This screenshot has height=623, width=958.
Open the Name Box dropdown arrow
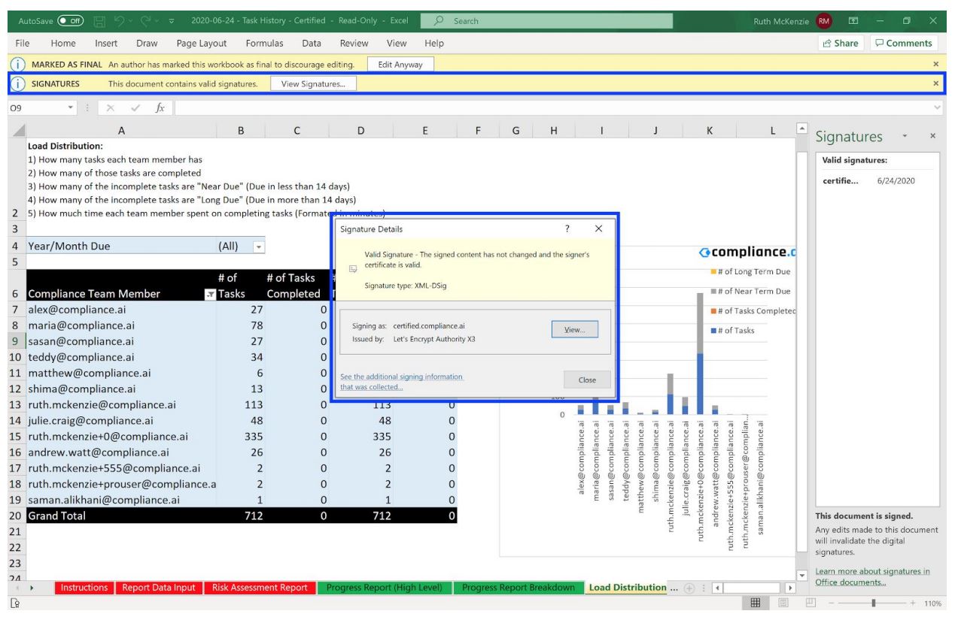point(70,108)
